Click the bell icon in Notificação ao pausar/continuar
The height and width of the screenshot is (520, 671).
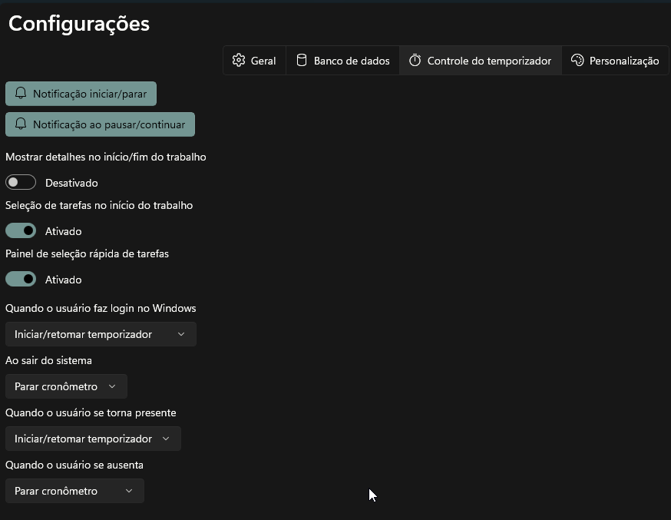(21, 124)
